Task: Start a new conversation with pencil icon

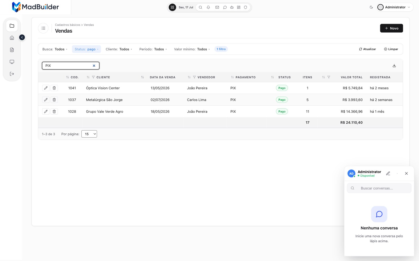Action: coord(388,174)
